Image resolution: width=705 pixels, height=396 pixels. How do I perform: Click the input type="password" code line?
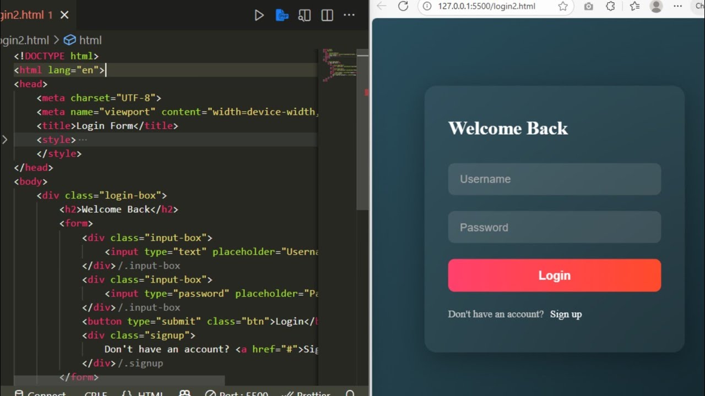point(211,294)
